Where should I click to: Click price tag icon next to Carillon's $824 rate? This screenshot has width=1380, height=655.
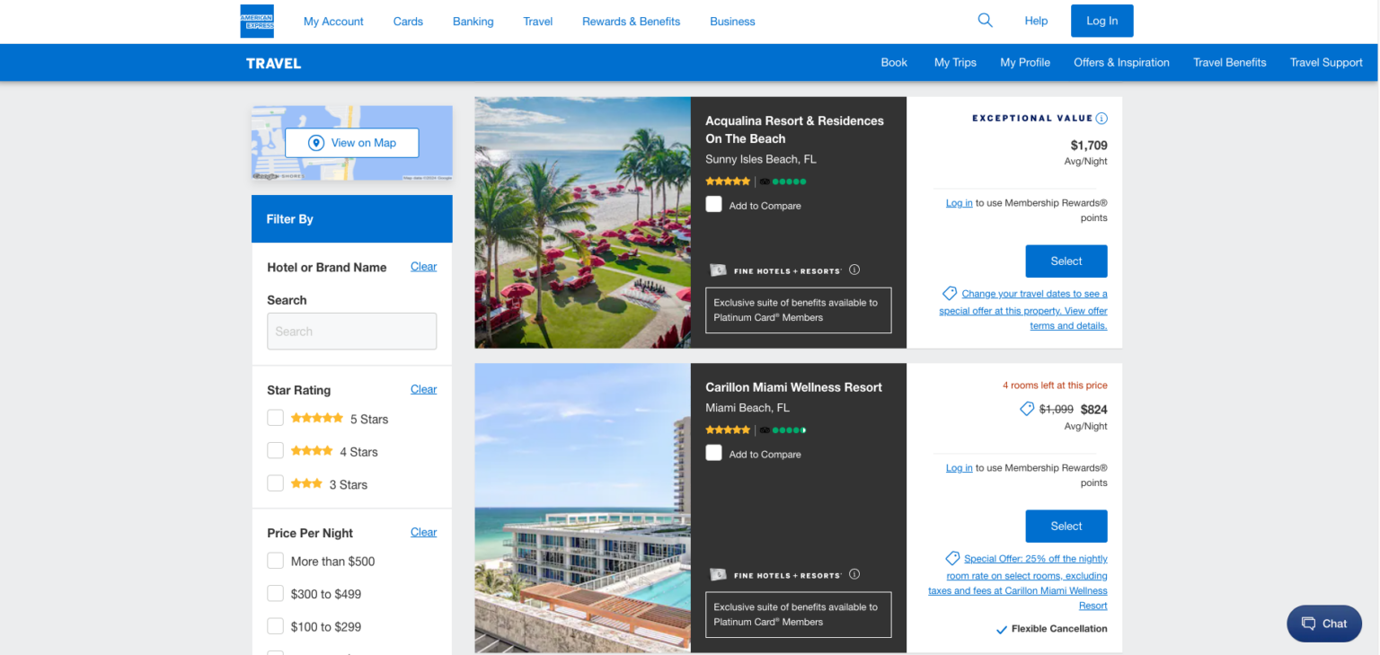1027,409
